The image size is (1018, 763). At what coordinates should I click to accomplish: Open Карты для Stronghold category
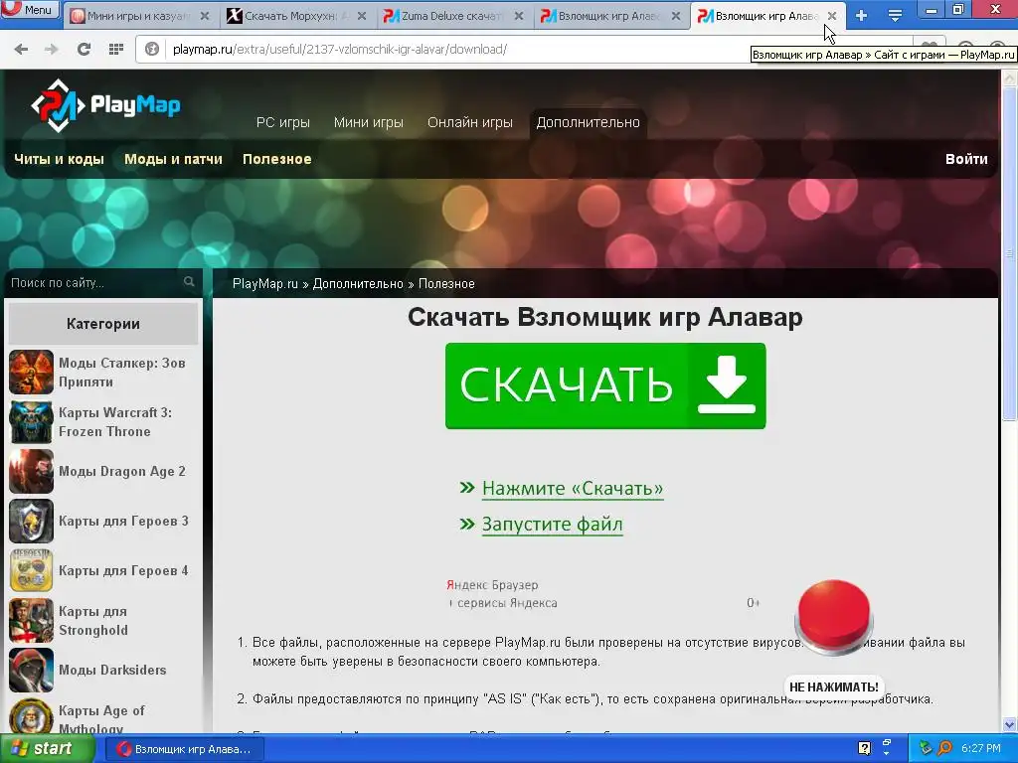(92, 621)
